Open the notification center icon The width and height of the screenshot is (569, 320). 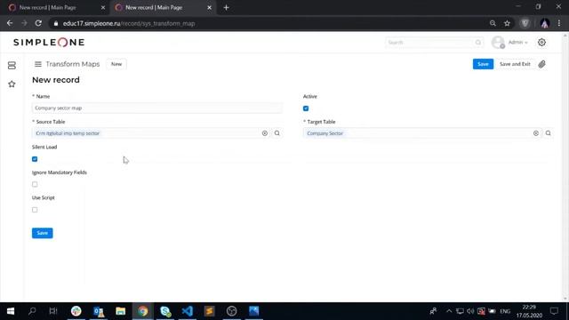[x=554, y=311]
